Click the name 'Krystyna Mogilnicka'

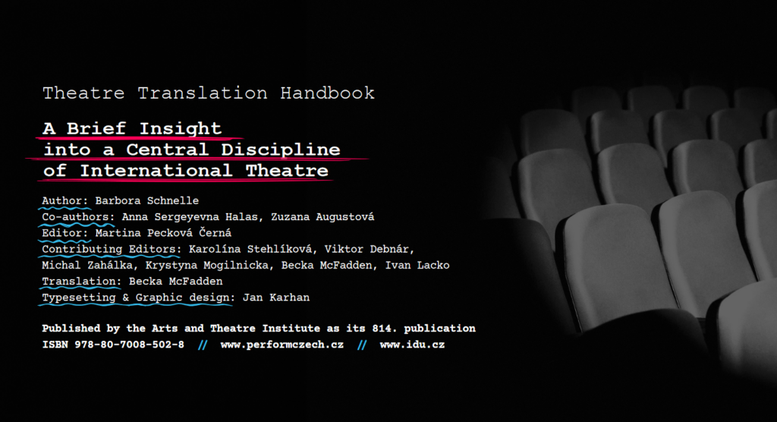point(206,266)
